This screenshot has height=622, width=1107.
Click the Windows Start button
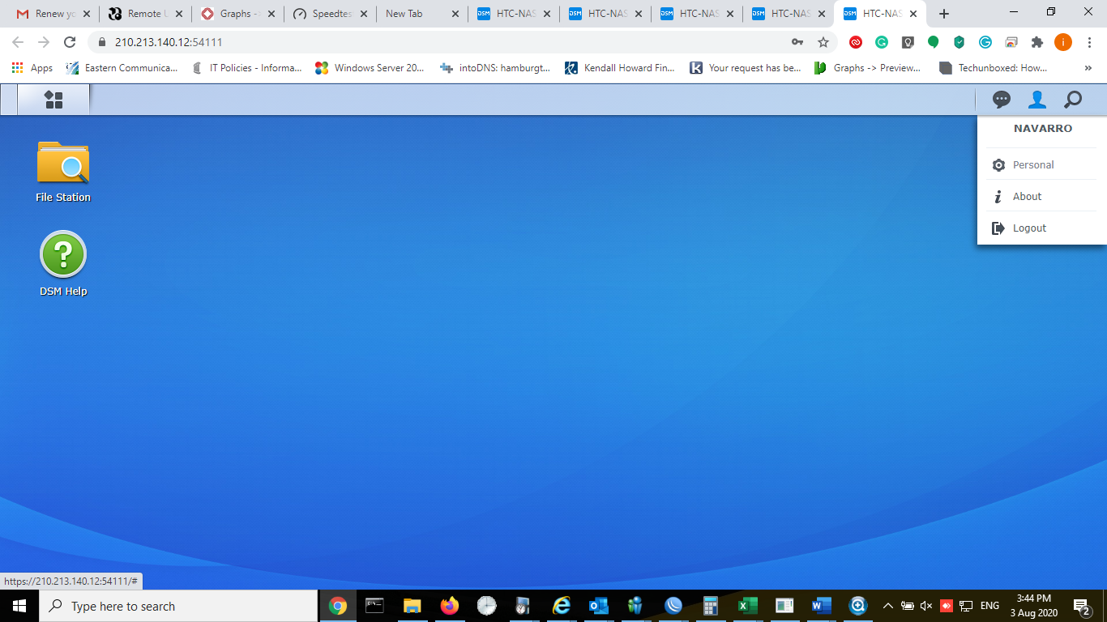[x=19, y=606]
